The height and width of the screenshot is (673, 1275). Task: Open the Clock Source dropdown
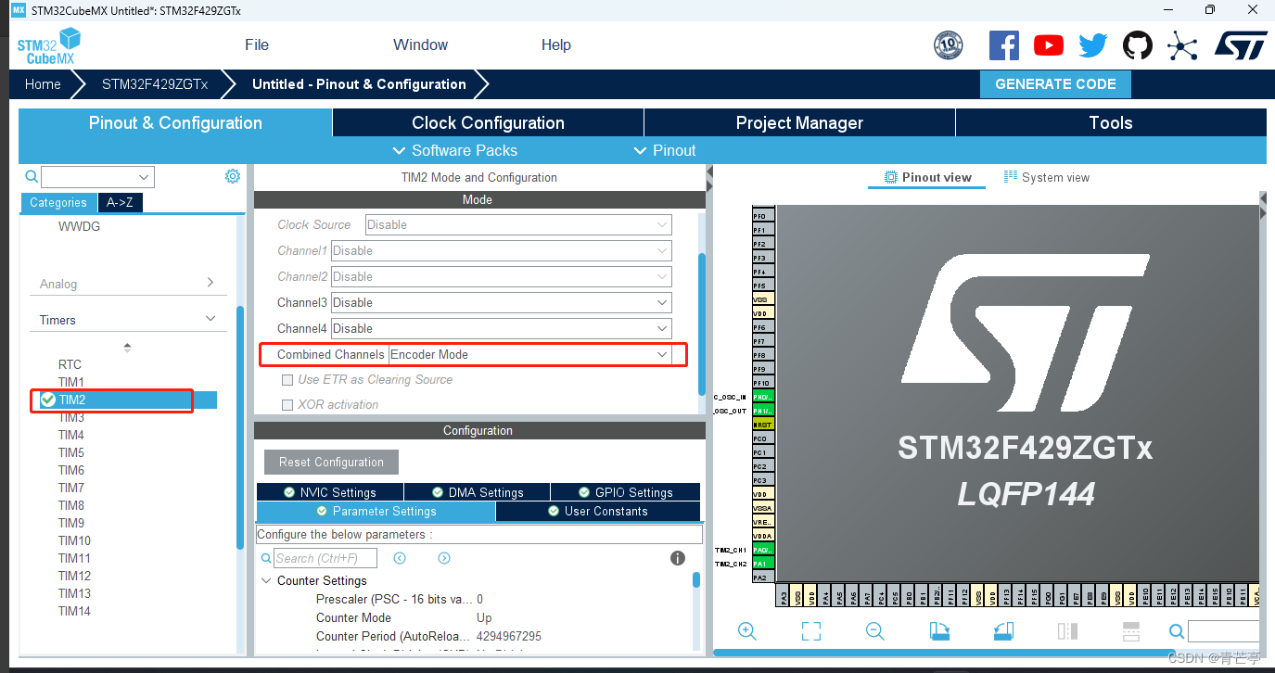point(518,224)
